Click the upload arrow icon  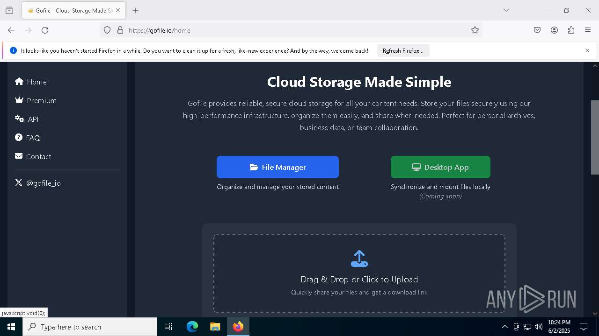click(x=359, y=259)
